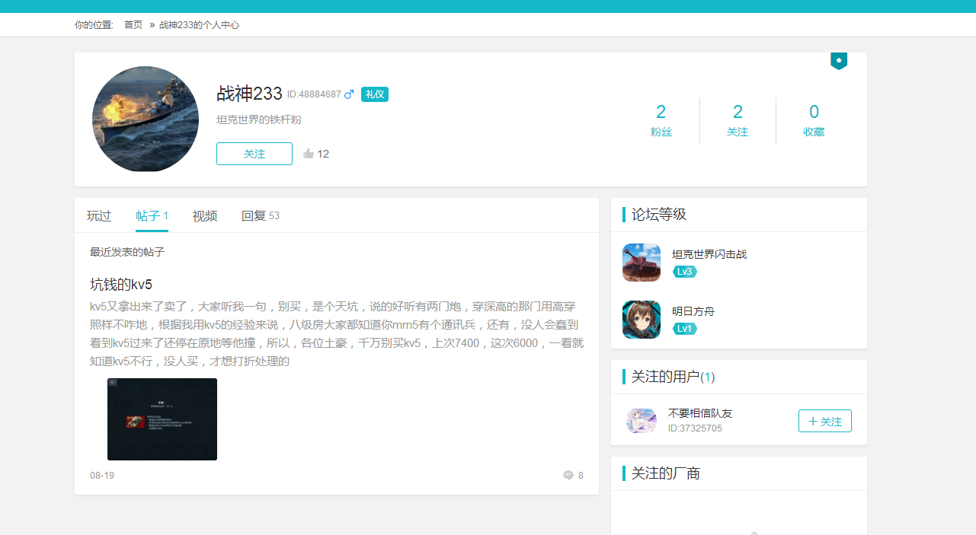Click the Lv3 level badge
Image resolution: width=976 pixels, height=535 pixels.
[x=684, y=272]
